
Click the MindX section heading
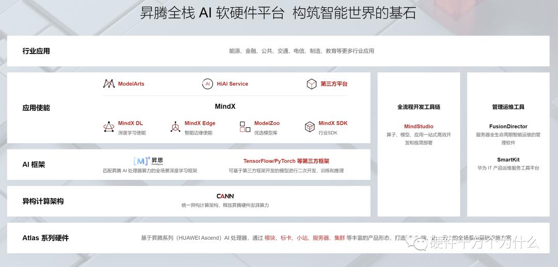point(225,107)
